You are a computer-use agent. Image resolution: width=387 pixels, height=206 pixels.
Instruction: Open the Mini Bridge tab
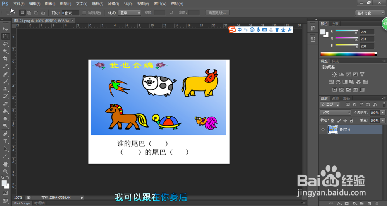tap(22, 203)
